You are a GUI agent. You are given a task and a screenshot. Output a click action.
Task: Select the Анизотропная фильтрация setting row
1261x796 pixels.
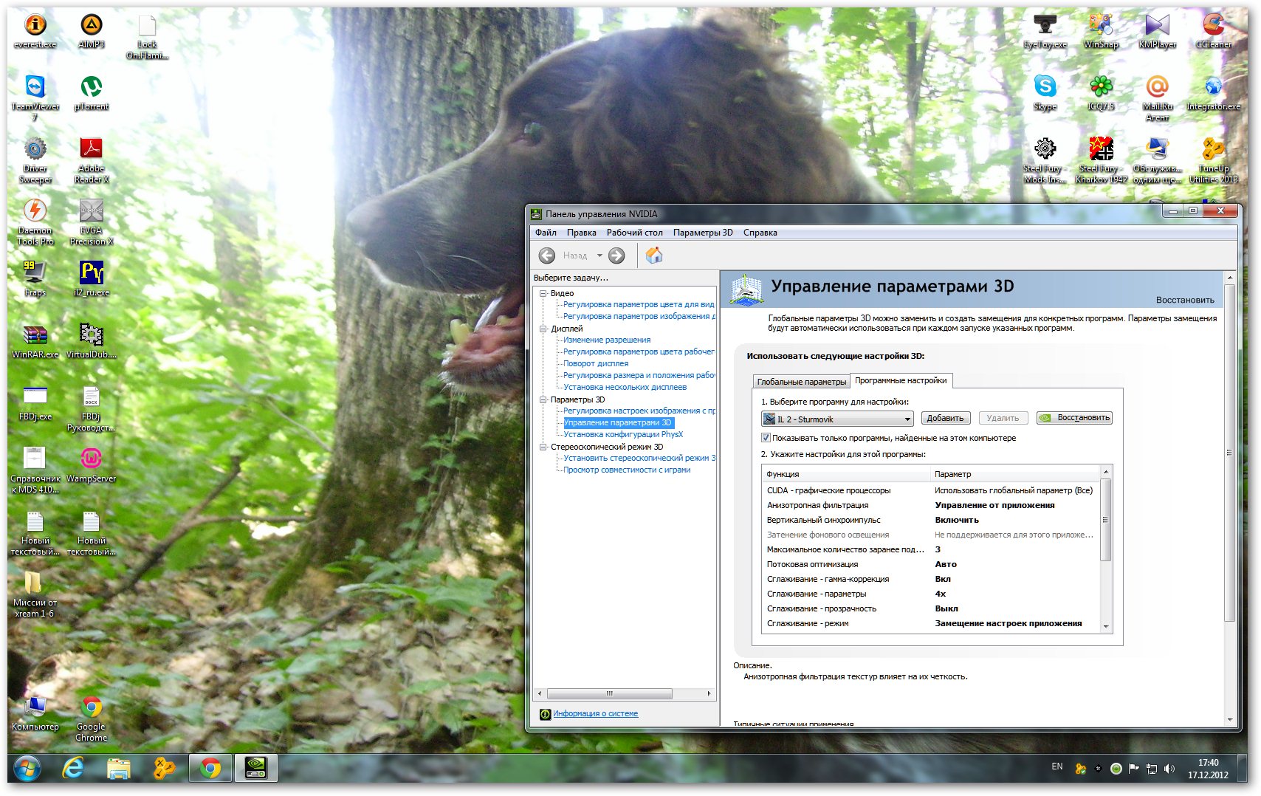pos(930,505)
